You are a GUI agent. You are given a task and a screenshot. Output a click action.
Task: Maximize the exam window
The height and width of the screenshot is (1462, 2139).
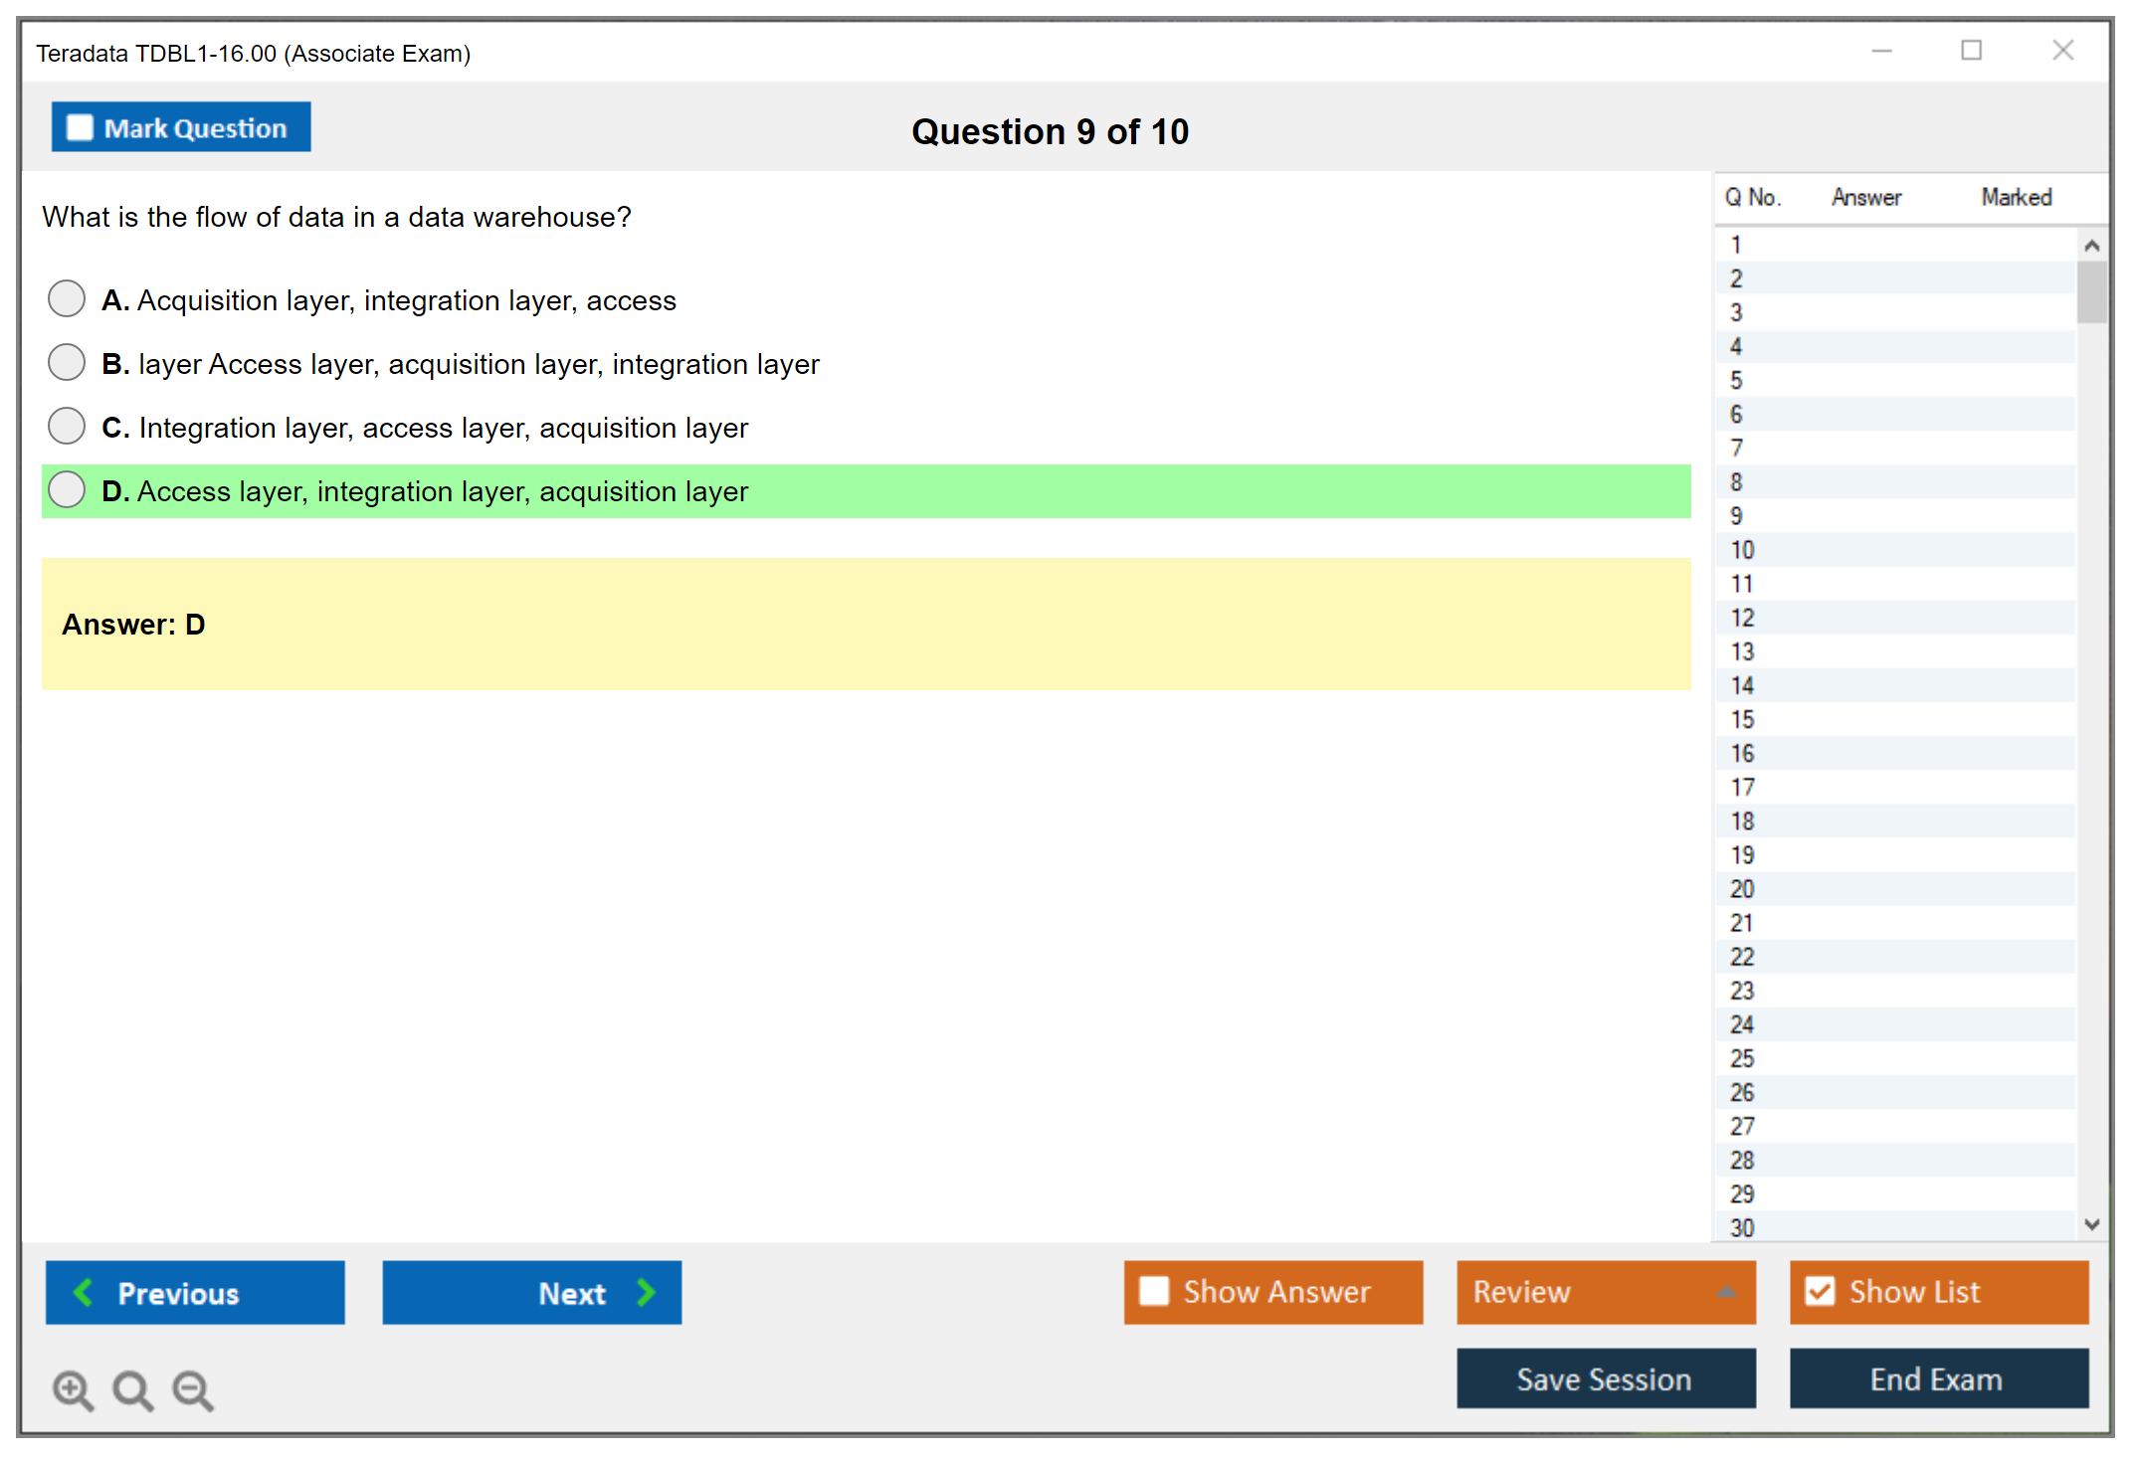pyautogui.click(x=1971, y=51)
